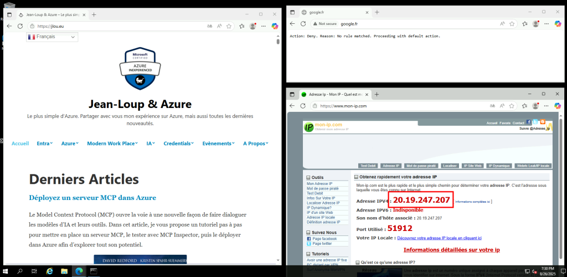Select the Mot de passe piraté tab

click(x=421, y=166)
